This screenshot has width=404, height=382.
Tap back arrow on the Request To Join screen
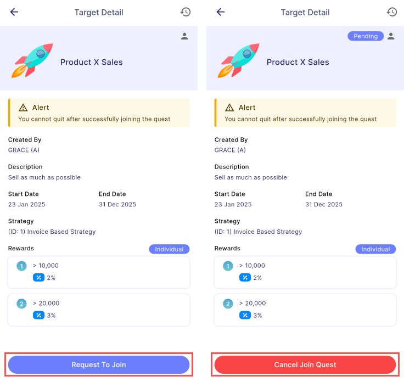[x=14, y=12]
